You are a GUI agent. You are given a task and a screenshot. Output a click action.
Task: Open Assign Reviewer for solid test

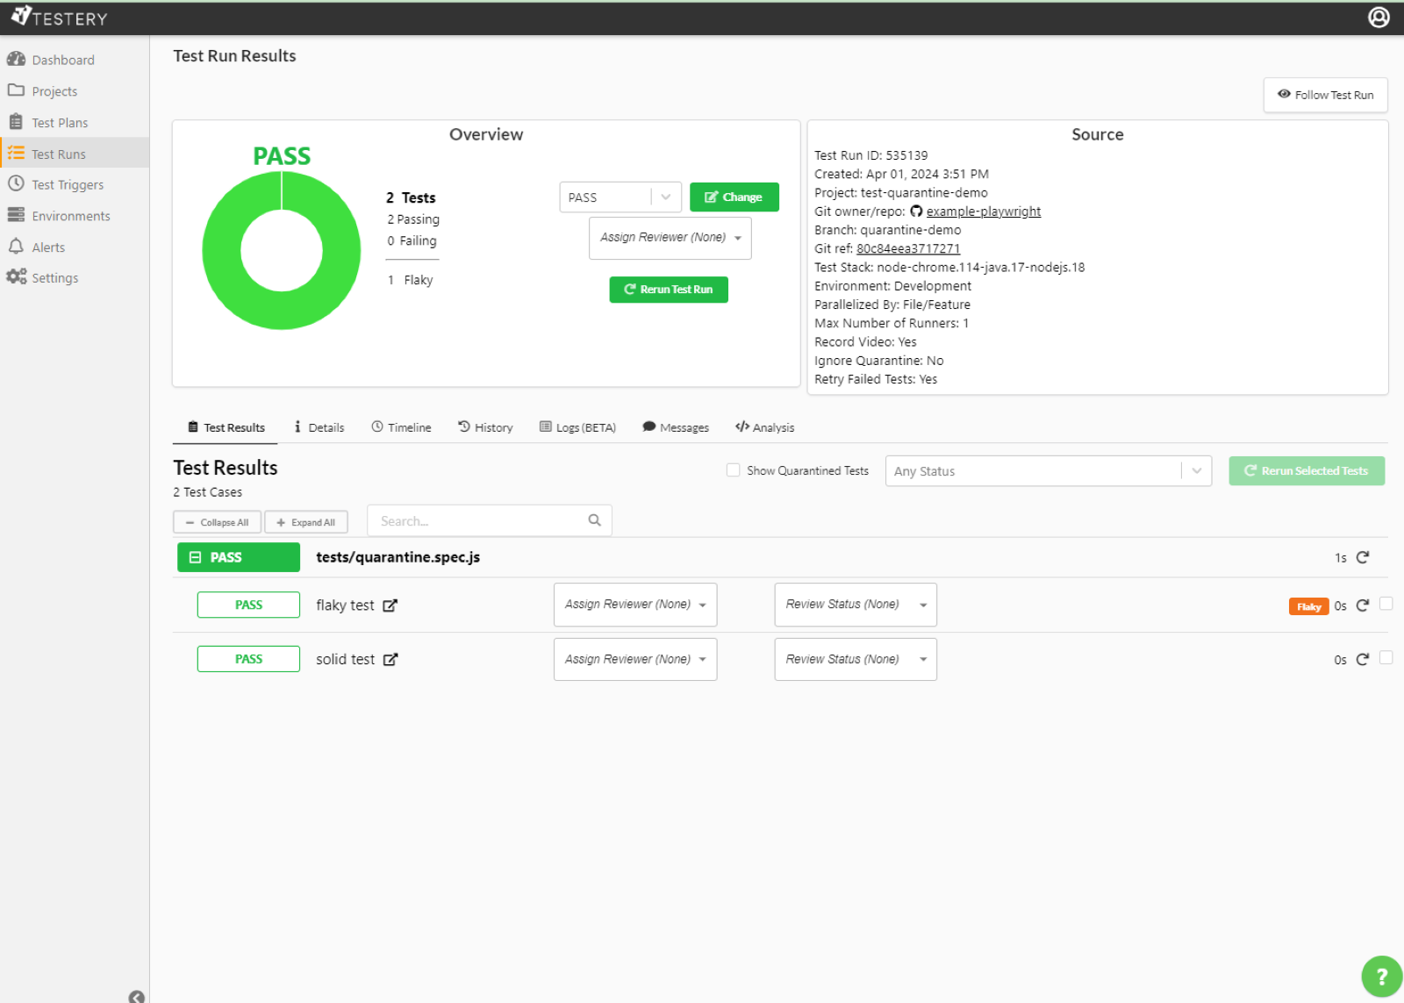(x=635, y=659)
